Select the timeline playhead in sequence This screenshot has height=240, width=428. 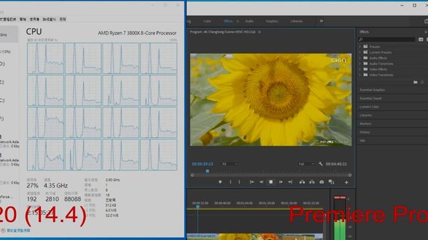198,207
